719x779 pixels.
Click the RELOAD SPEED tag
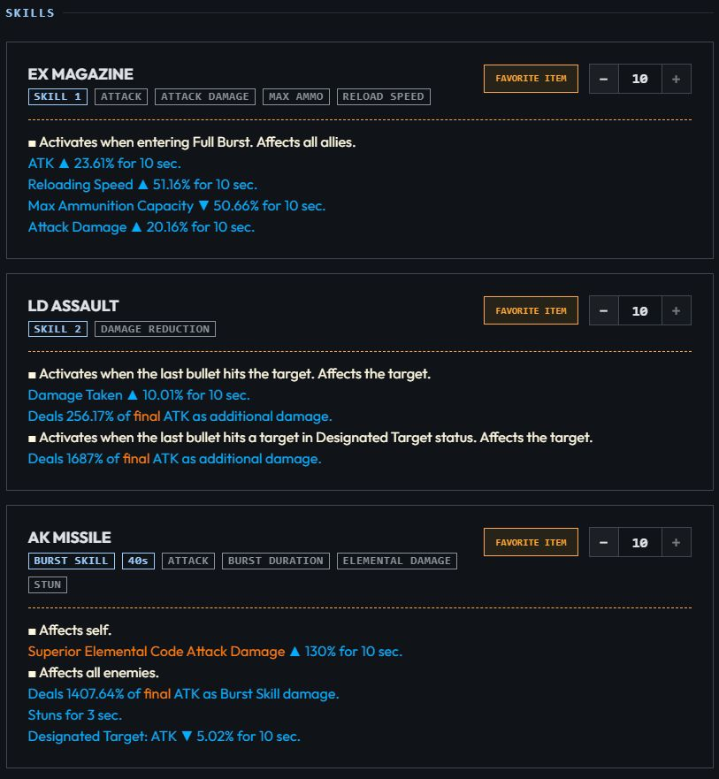tap(384, 97)
